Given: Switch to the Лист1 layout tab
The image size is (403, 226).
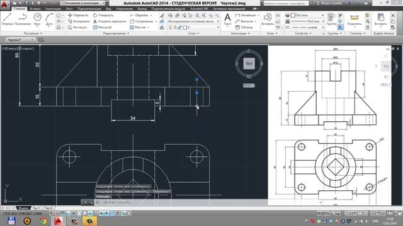Looking at the screenshot, I should 37,208.
